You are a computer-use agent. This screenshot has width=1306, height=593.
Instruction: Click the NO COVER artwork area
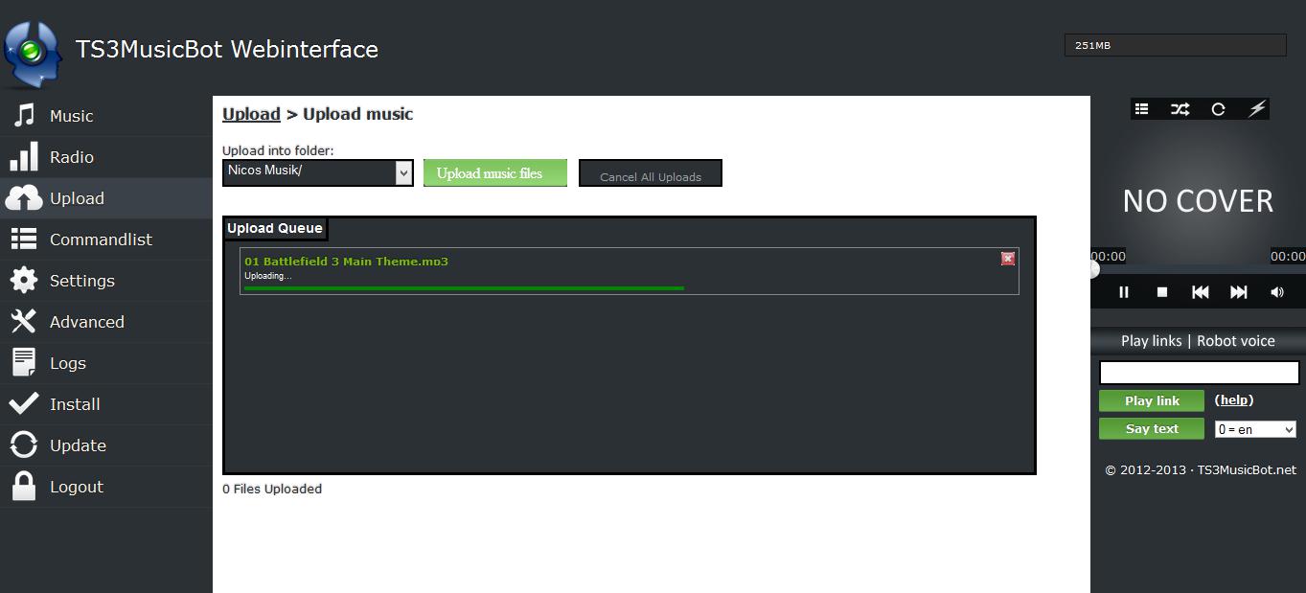[x=1198, y=200]
